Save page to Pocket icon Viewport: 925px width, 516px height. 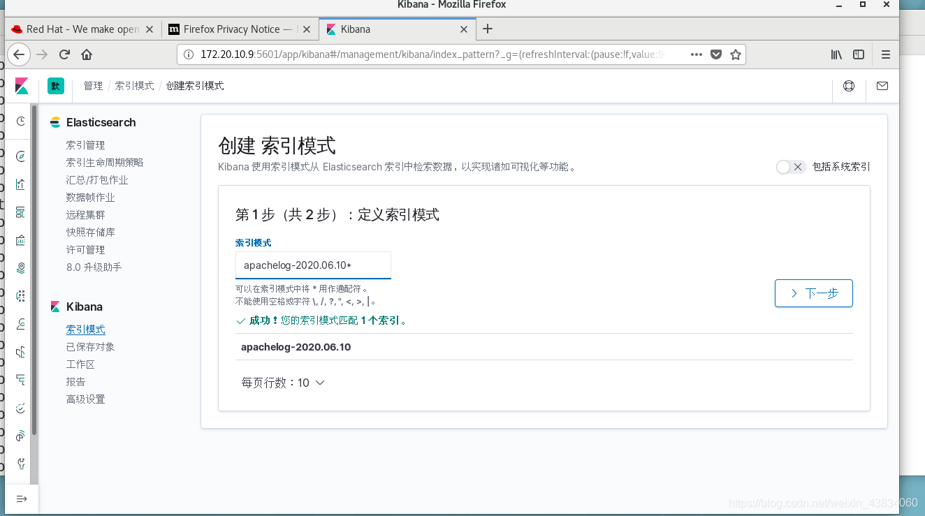[x=715, y=54]
